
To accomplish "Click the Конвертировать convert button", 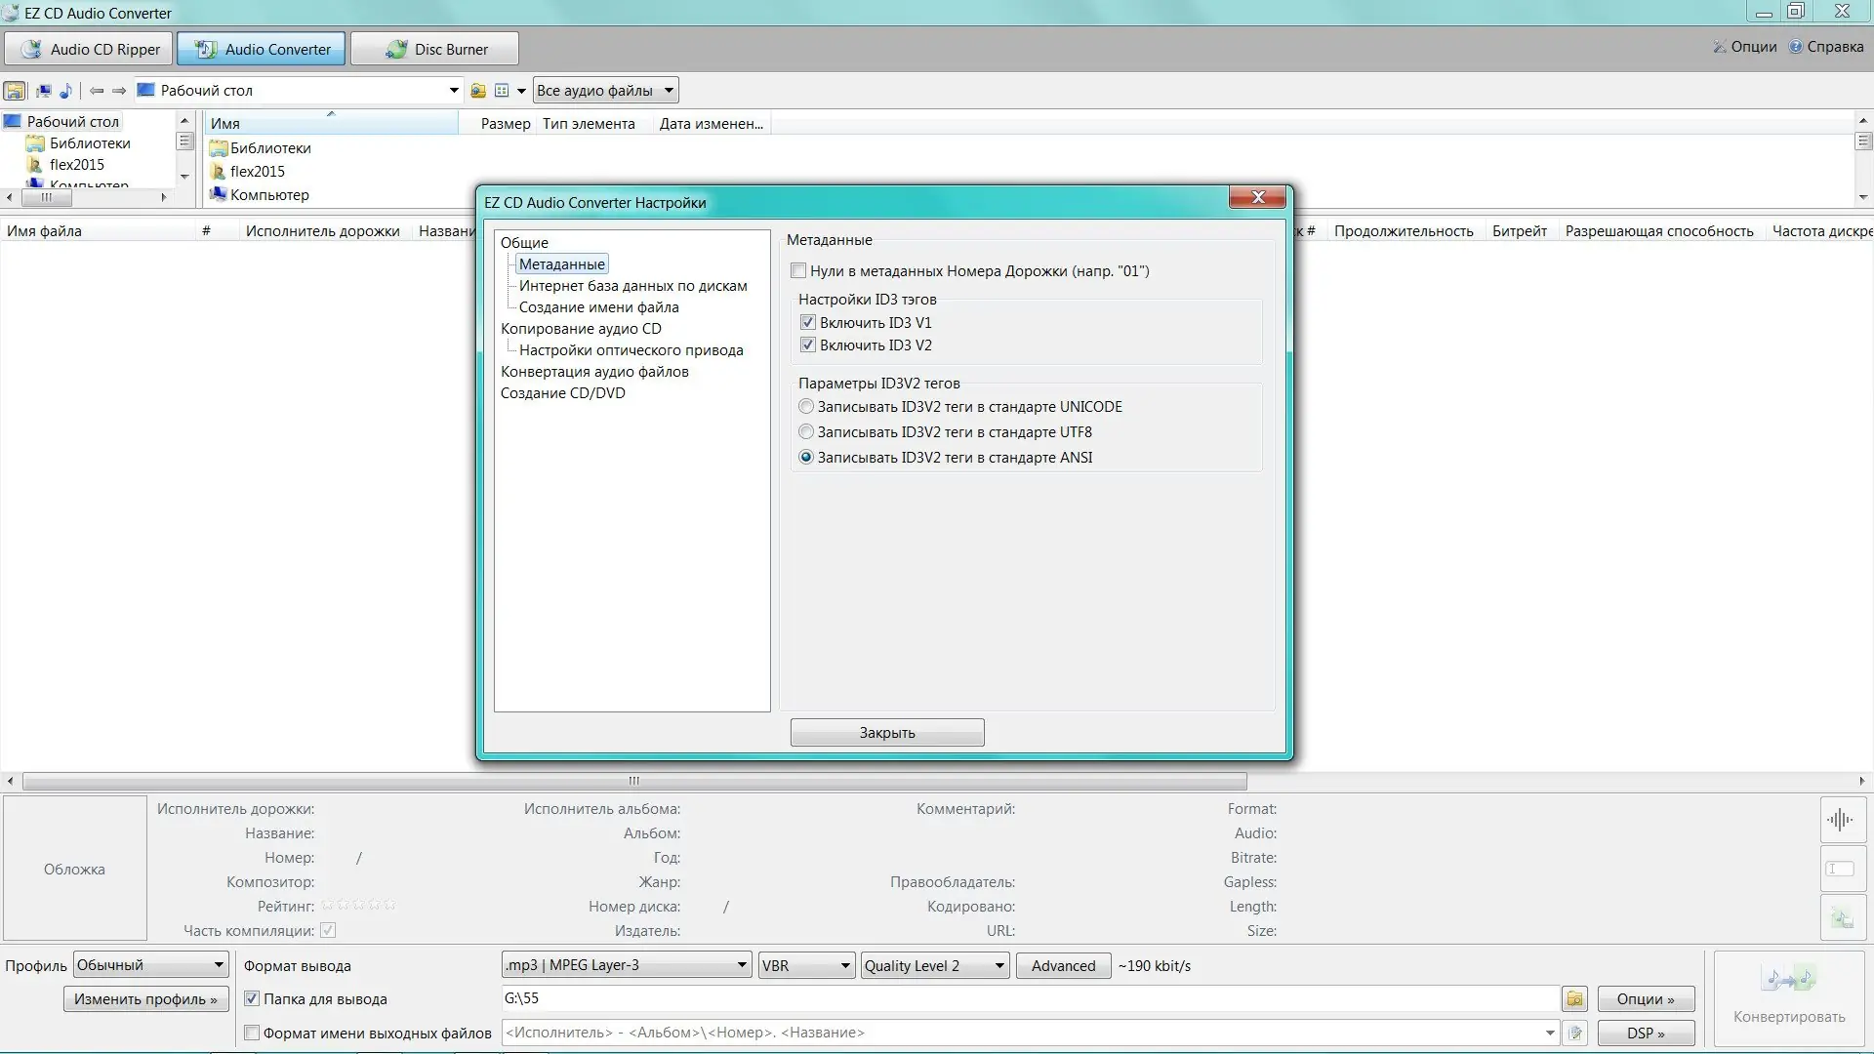I will click(x=1789, y=997).
